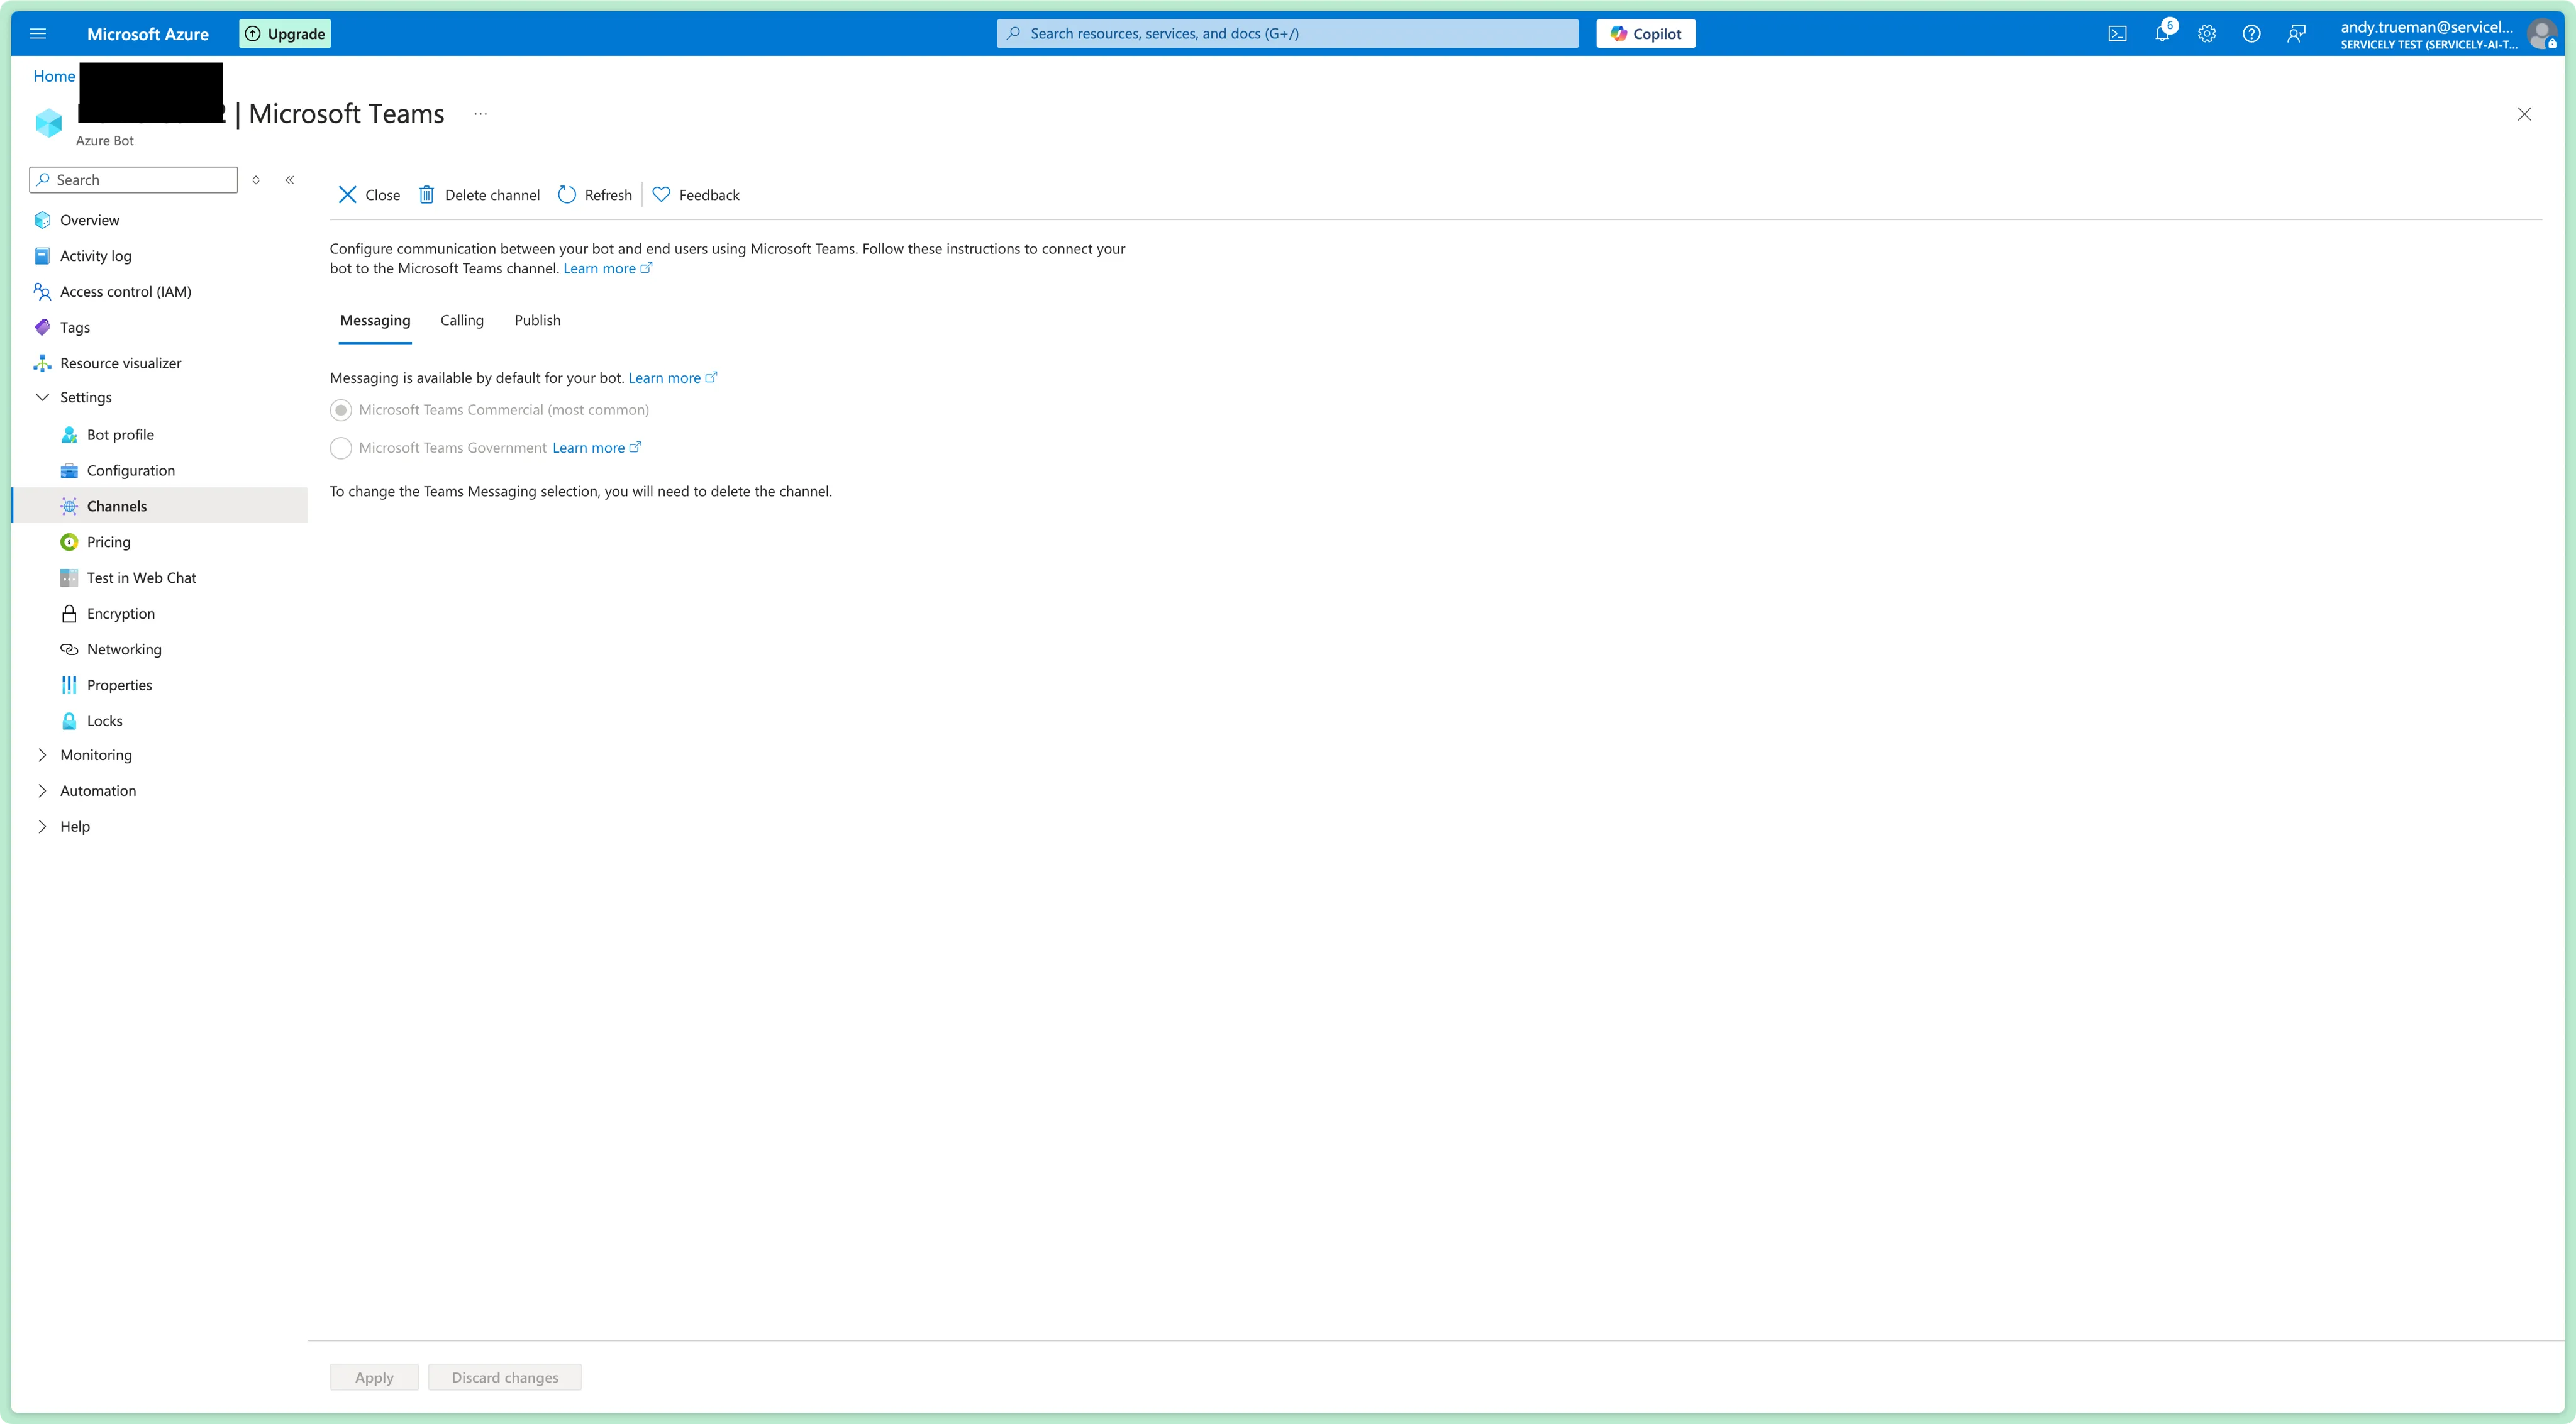Image resolution: width=2576 pixels, height=1424 pixels.
Task: Collapse the sidebar with double chevron
Action: tap(290, 180)
